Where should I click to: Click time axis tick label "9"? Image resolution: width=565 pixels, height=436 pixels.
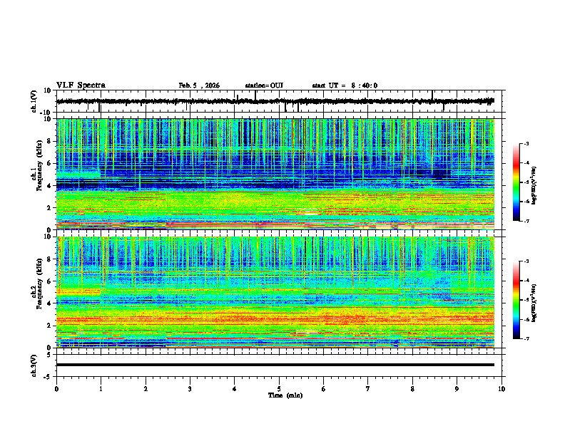point(457,389)
